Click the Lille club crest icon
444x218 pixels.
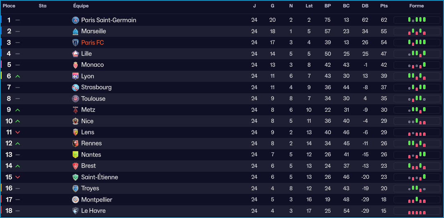(x=75, y=54)
